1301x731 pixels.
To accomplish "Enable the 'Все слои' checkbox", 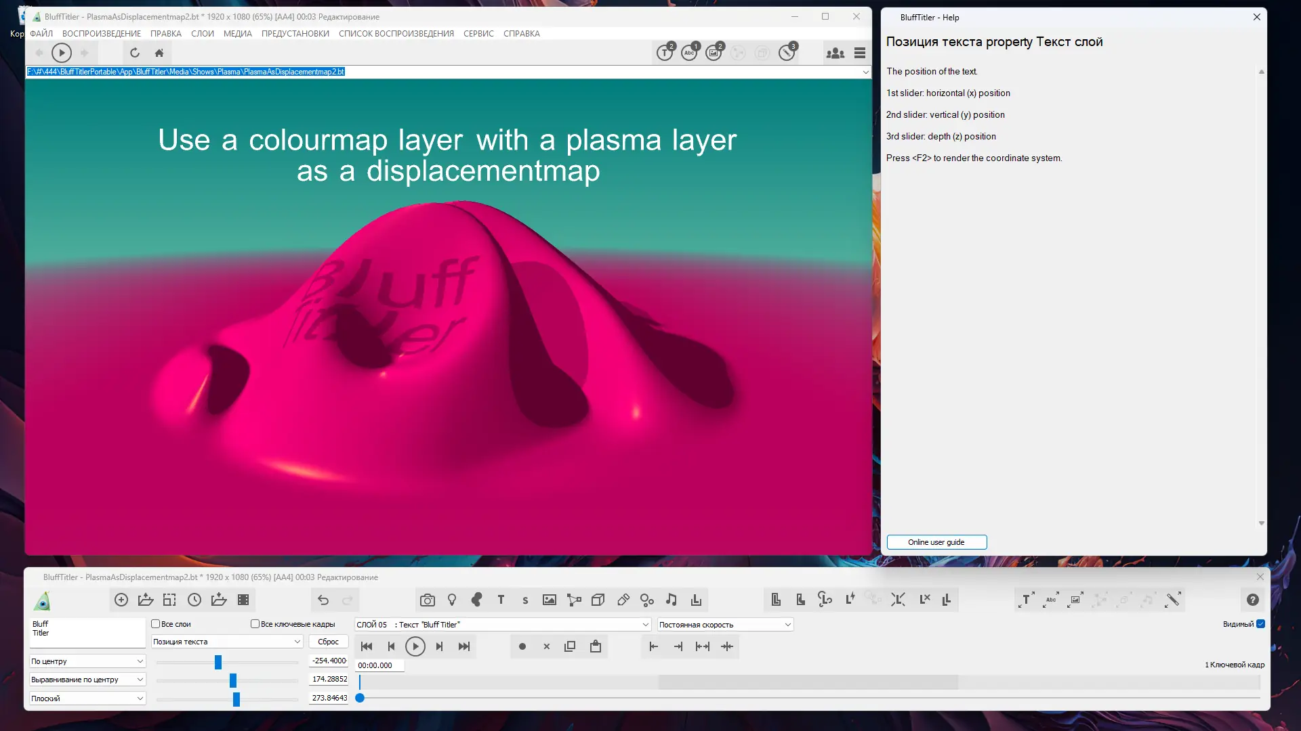I will pyautogui.click(x=156, y=624).
